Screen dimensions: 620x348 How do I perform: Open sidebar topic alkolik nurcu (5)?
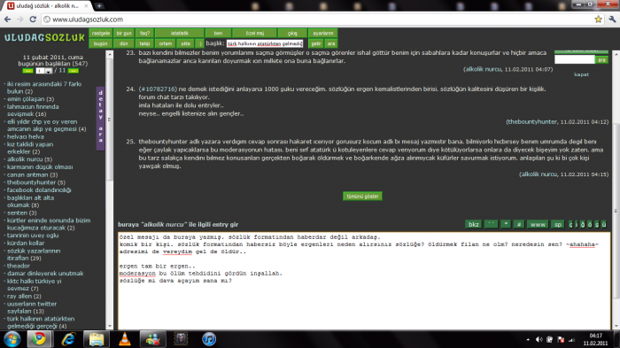[x=29, y=159]
